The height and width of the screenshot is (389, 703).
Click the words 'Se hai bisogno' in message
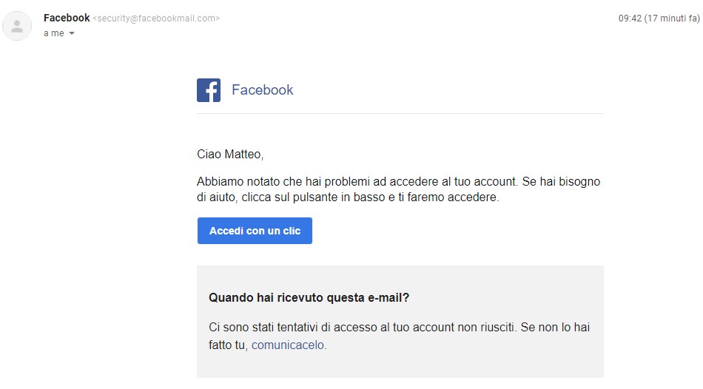pos(561,181)
